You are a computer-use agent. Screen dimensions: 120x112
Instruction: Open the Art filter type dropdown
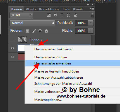21,15
